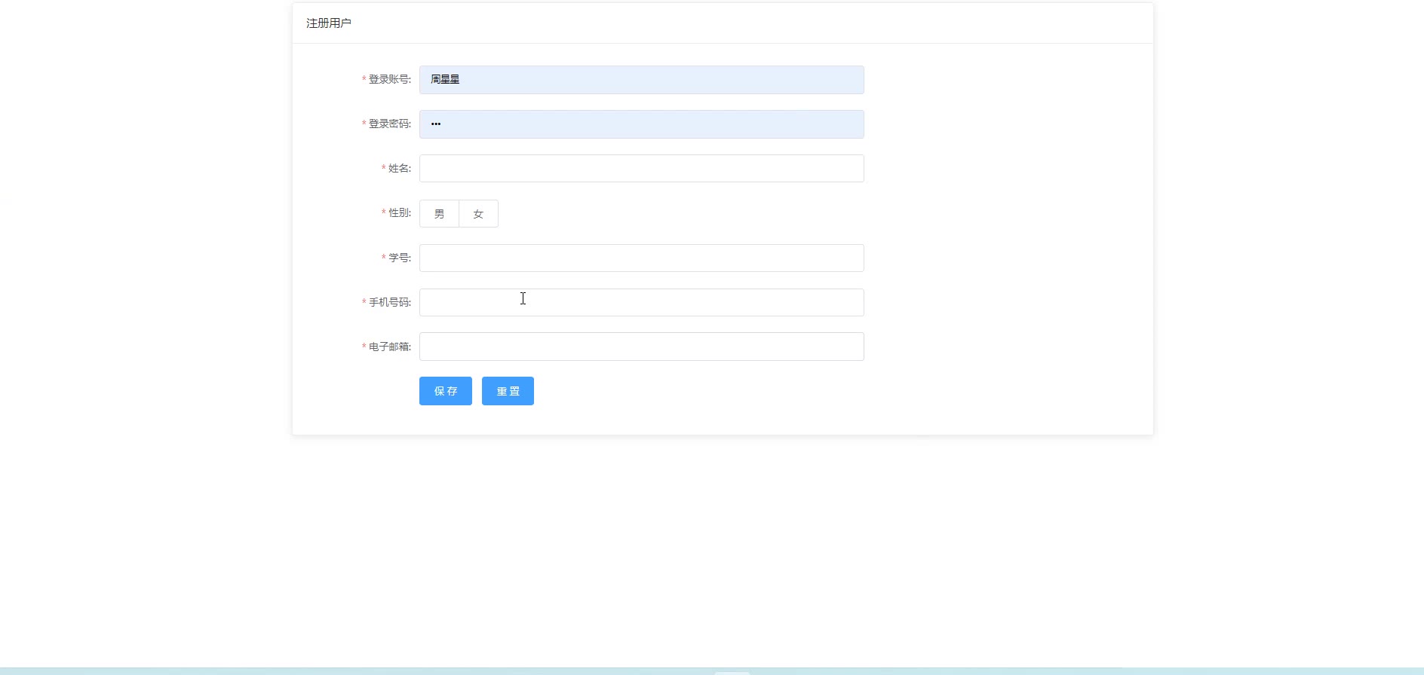Click the 姓名 label

pos(399,168)
